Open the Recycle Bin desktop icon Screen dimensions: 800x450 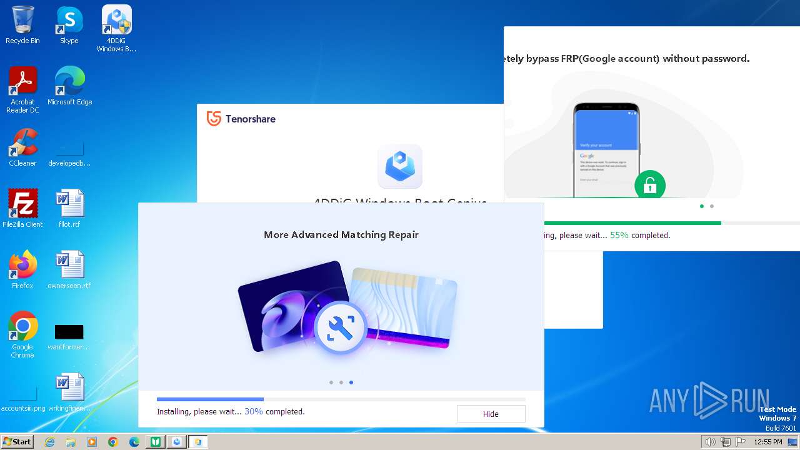click(x=22, y=26)
